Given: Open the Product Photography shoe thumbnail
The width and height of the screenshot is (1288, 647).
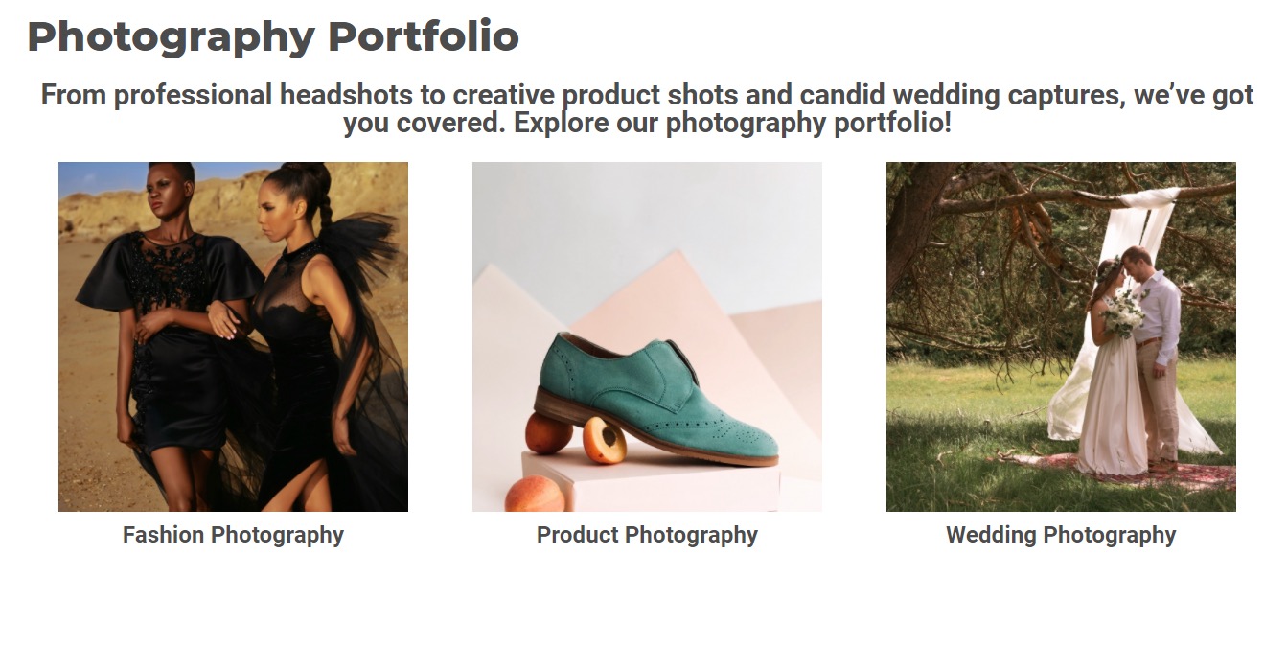Looking at the screenshot, I should tap(647, 336).
